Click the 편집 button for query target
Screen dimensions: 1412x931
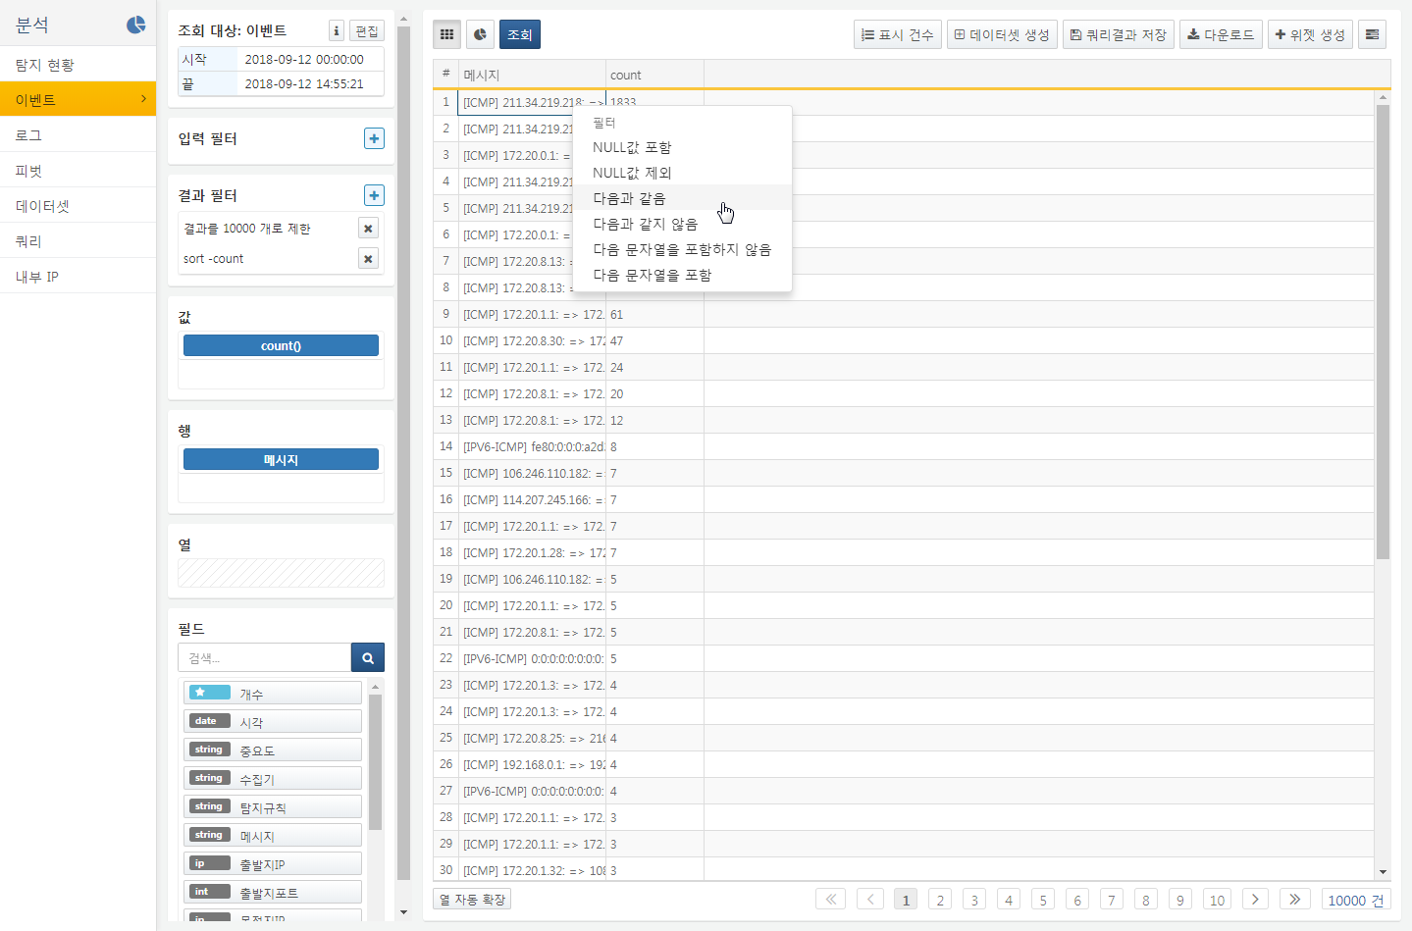367,30
